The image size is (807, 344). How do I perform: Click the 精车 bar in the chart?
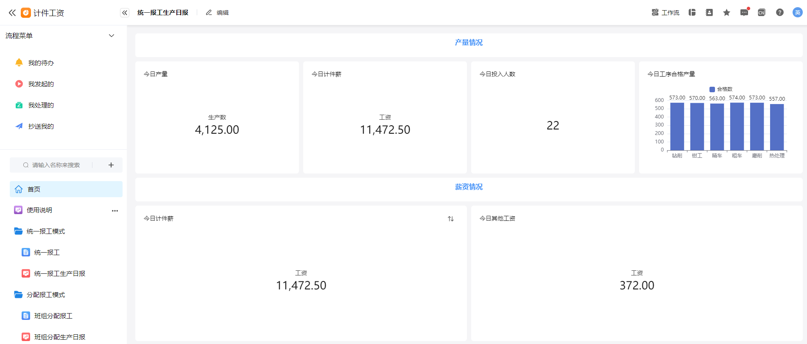[x=717, y=127]
